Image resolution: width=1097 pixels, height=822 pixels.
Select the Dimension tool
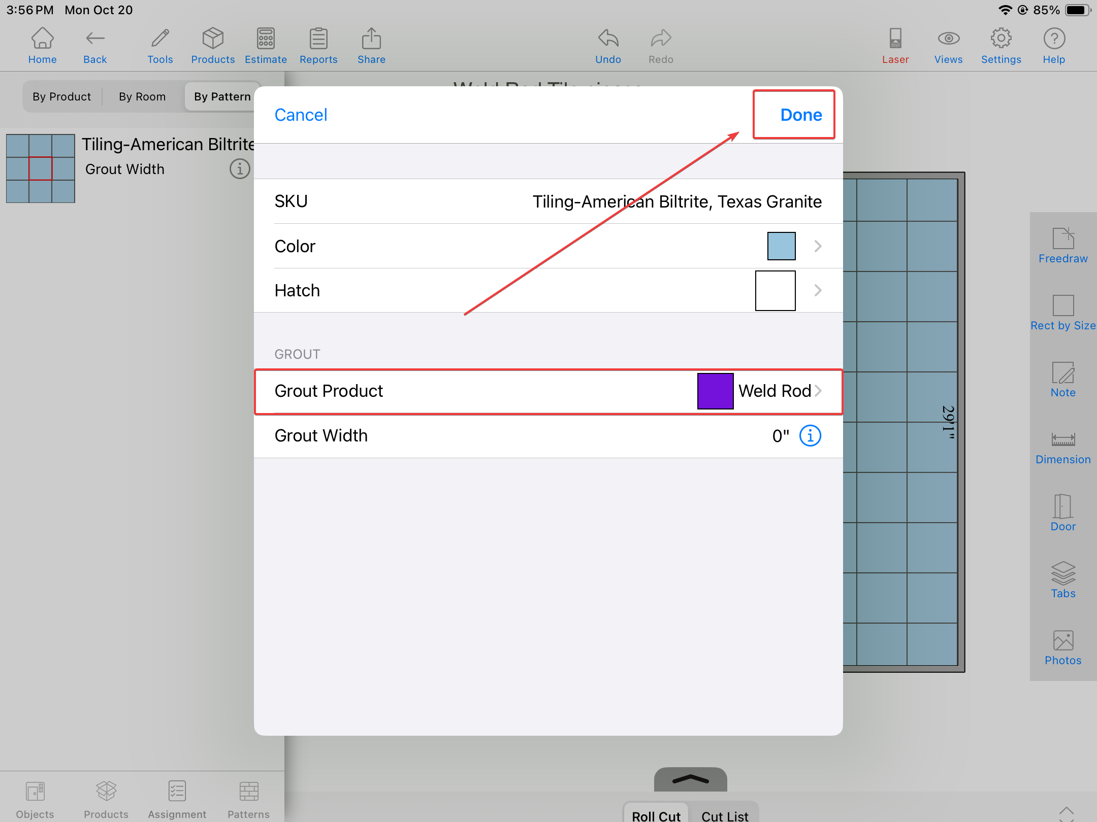1062,448
